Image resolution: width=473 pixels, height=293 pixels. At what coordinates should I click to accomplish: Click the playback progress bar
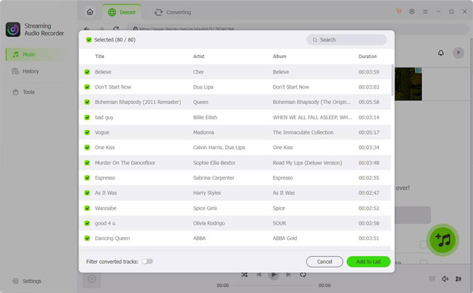(274, 285)
